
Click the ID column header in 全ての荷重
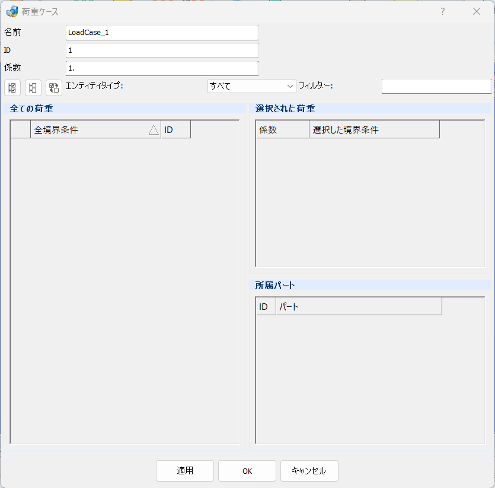(176, 129)
